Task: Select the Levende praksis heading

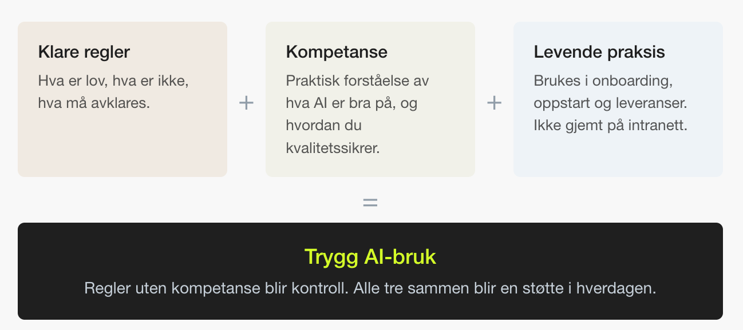Action: [x=599, y=52]
